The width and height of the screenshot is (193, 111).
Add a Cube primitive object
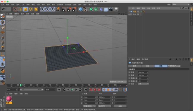80,9
